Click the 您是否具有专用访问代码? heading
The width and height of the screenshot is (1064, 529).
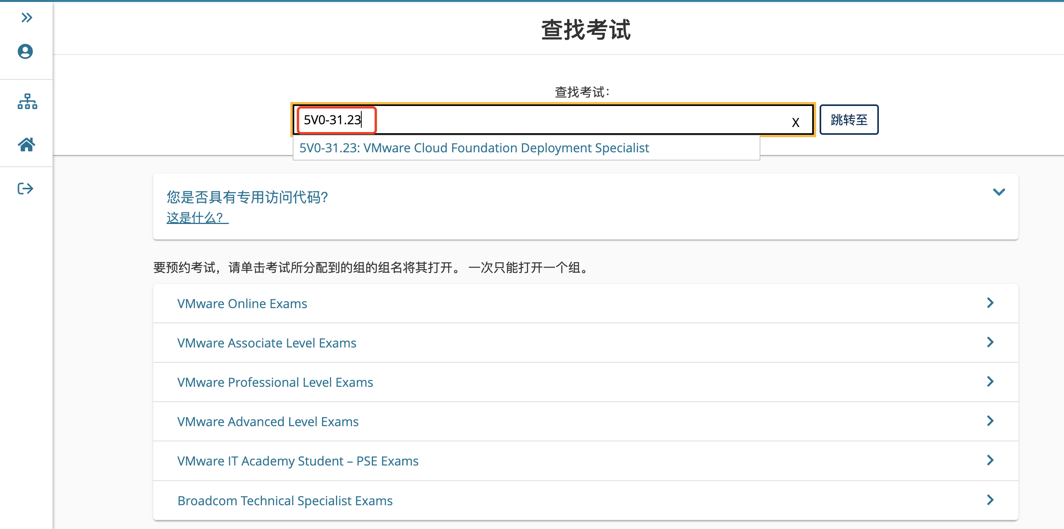pos(247,197)
